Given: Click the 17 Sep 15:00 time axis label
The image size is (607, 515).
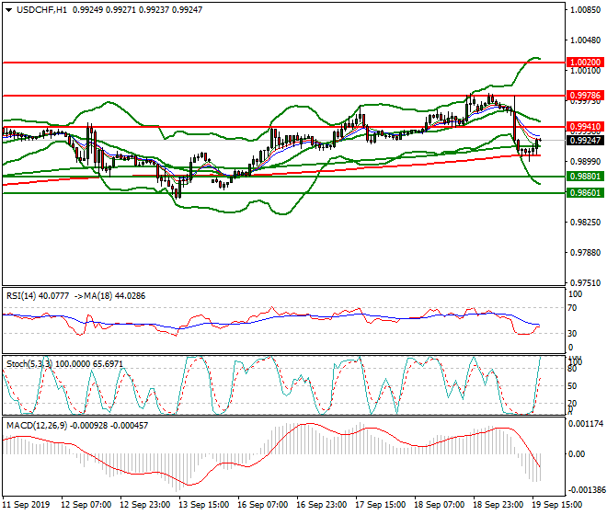Looking at the screenshot, I should click(380, 505).
